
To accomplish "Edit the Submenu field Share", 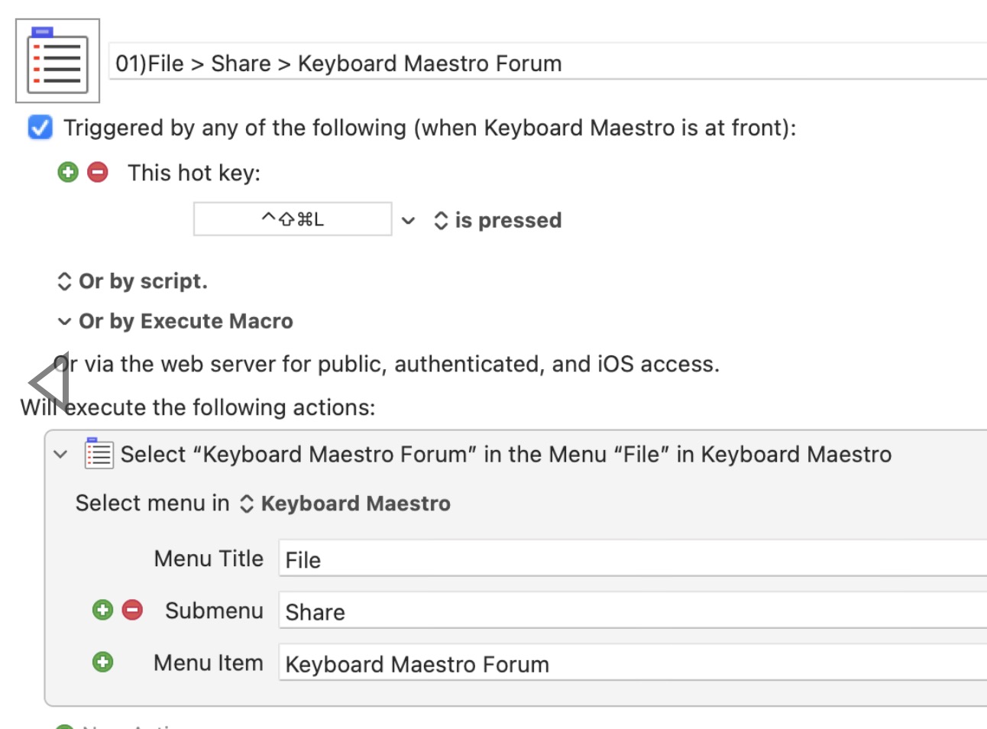I will pyautogui.click(x=633, y=611).
